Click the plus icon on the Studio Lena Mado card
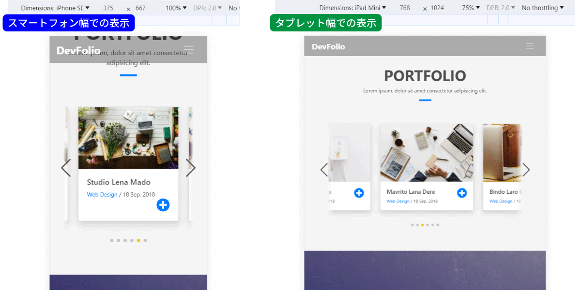 (x=163, y=204)
